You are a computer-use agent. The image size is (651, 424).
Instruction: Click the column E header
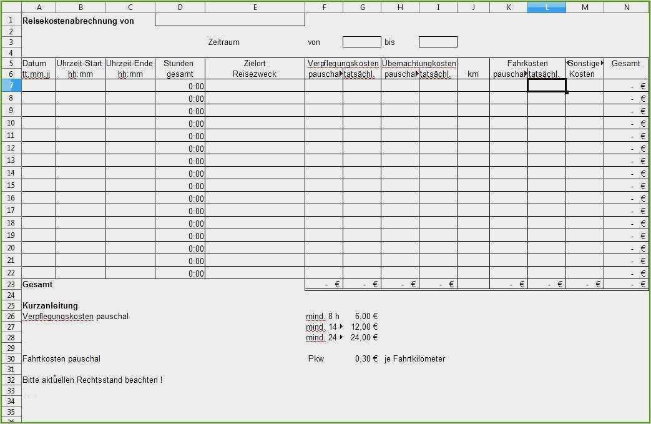pyautogui.click(x=255, y=7)
